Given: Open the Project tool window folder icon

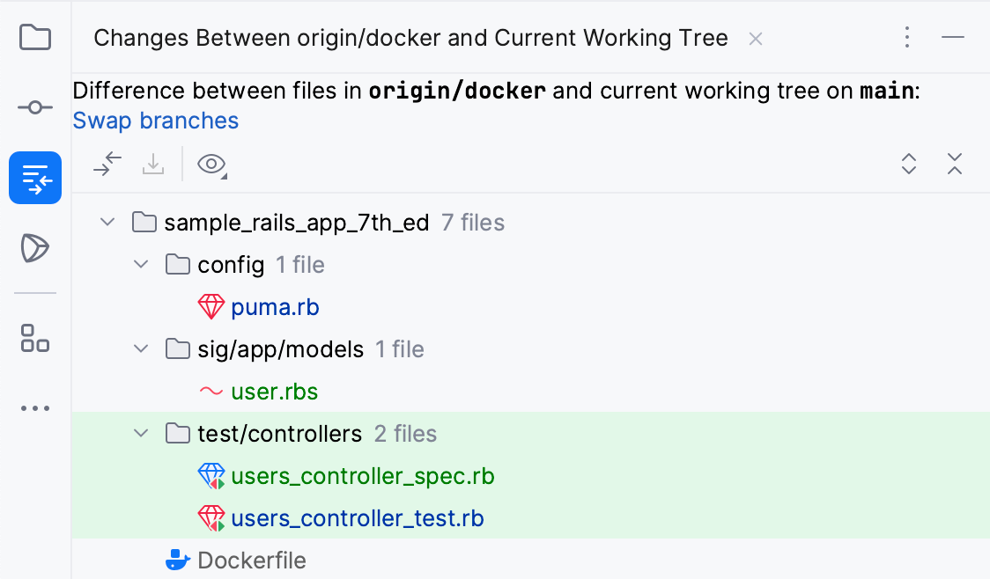Looking at the screenshot, I should [x=34, y=37].
